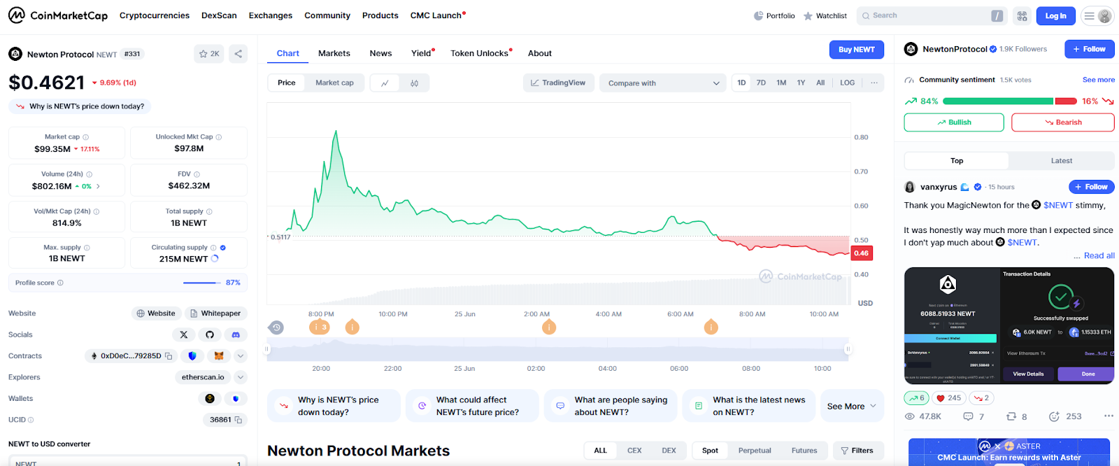Open the Exchanges nav menu

tap(271, 15)
